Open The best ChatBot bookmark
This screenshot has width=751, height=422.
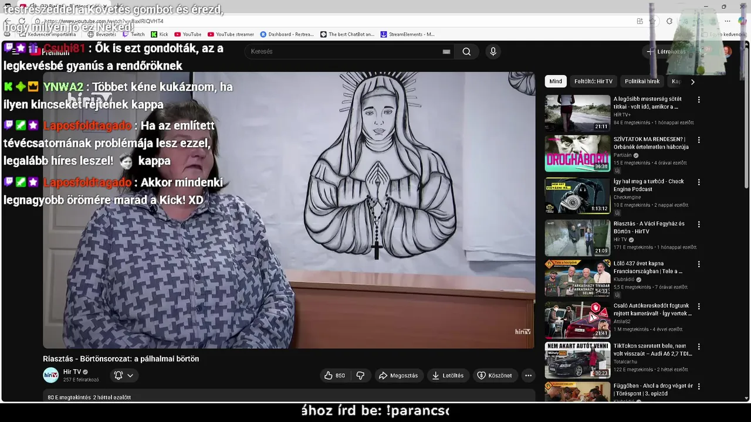click(347, 35)
